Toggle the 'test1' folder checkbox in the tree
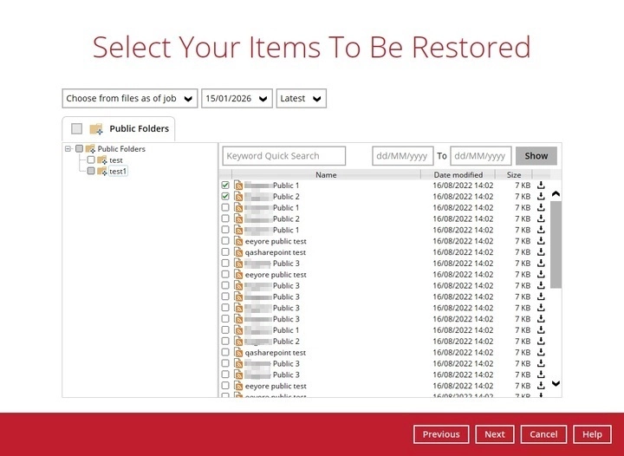The width and height of the screenshot is (624, 456). 91,171
